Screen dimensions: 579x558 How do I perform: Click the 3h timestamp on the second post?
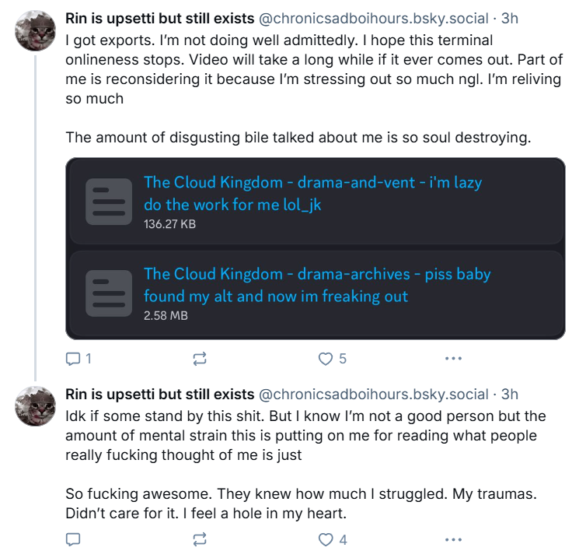pos(510,395)
